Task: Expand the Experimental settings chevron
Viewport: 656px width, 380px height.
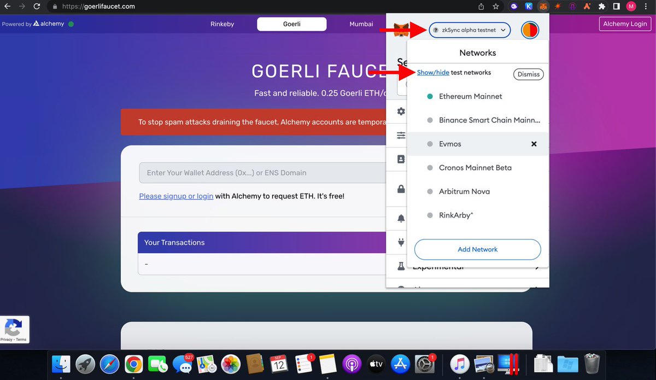Action: [537, 267]
